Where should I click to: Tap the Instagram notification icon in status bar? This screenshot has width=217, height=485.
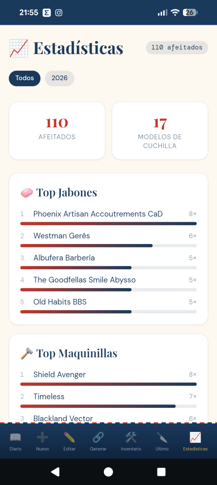click(59, 13)
